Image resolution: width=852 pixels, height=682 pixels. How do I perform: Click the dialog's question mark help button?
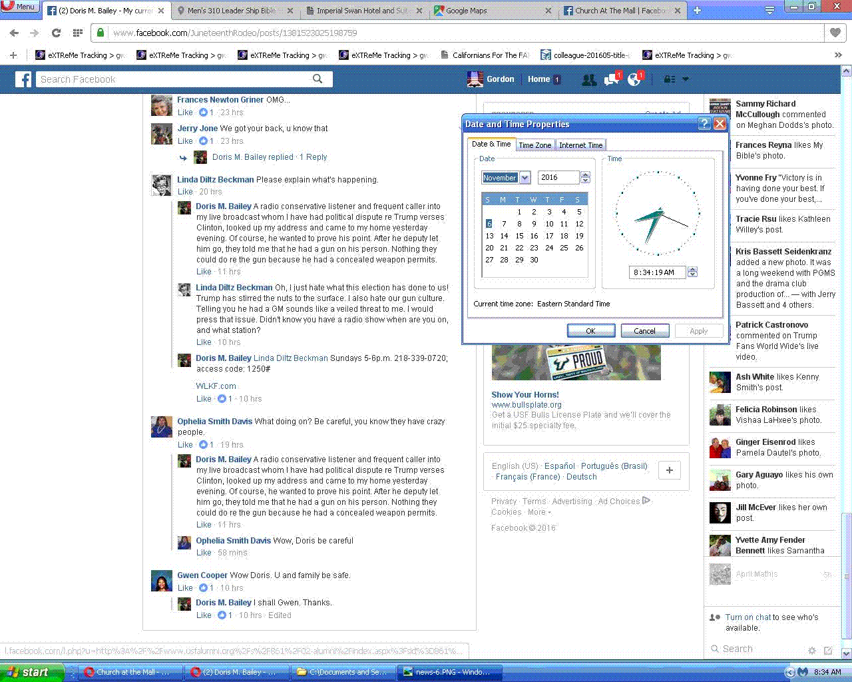(x=704, y=124)
